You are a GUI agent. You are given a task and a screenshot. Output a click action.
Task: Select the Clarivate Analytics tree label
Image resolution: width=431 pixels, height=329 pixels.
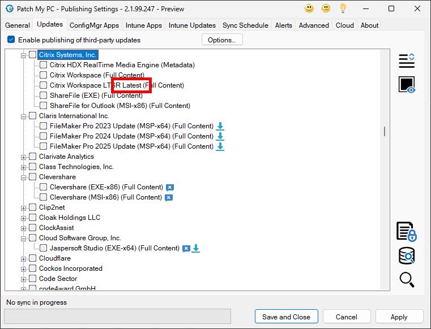click(x=66, y=157)
